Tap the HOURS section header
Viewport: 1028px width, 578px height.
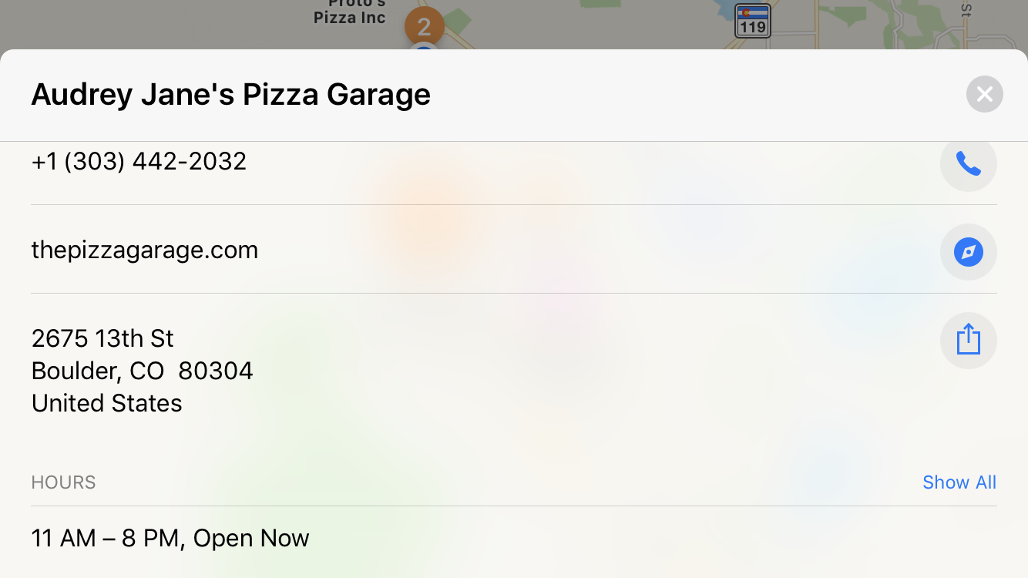tap(64, 482)
